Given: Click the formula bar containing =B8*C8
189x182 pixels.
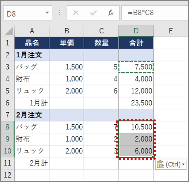Looking at the screenshot, I should coord(155,13).
